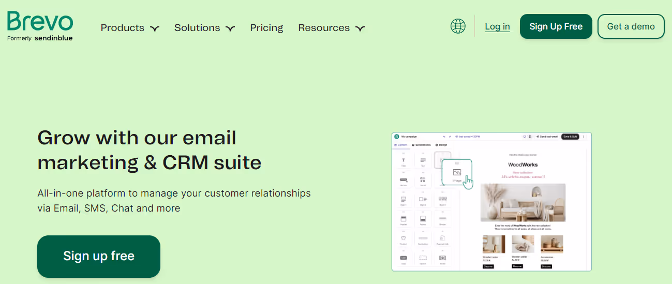Click the Log in link

click(x=497, y=27)
